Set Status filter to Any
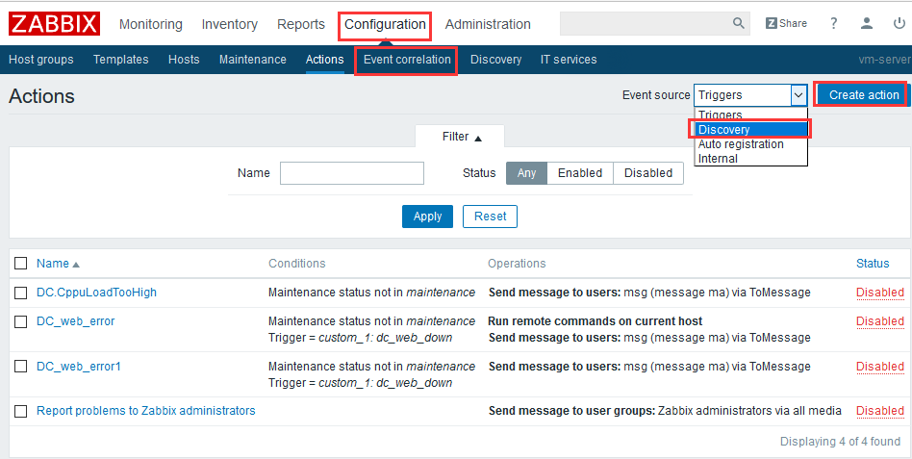Screen dimensions: 912x459 pos(526,173)
